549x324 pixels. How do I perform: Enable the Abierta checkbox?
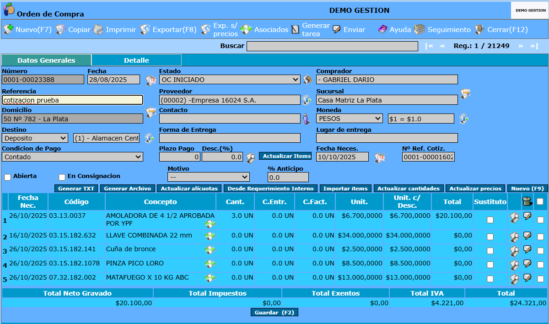[7, 177]
